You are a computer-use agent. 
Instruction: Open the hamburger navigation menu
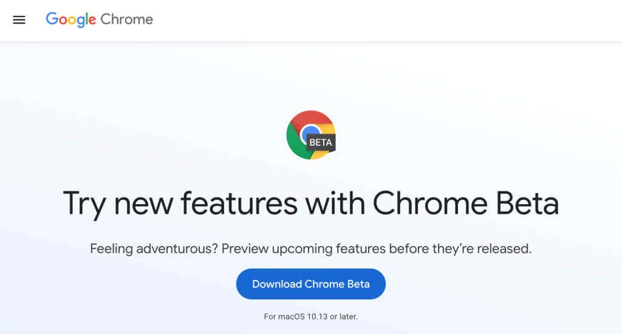click(x=19, y=19)
